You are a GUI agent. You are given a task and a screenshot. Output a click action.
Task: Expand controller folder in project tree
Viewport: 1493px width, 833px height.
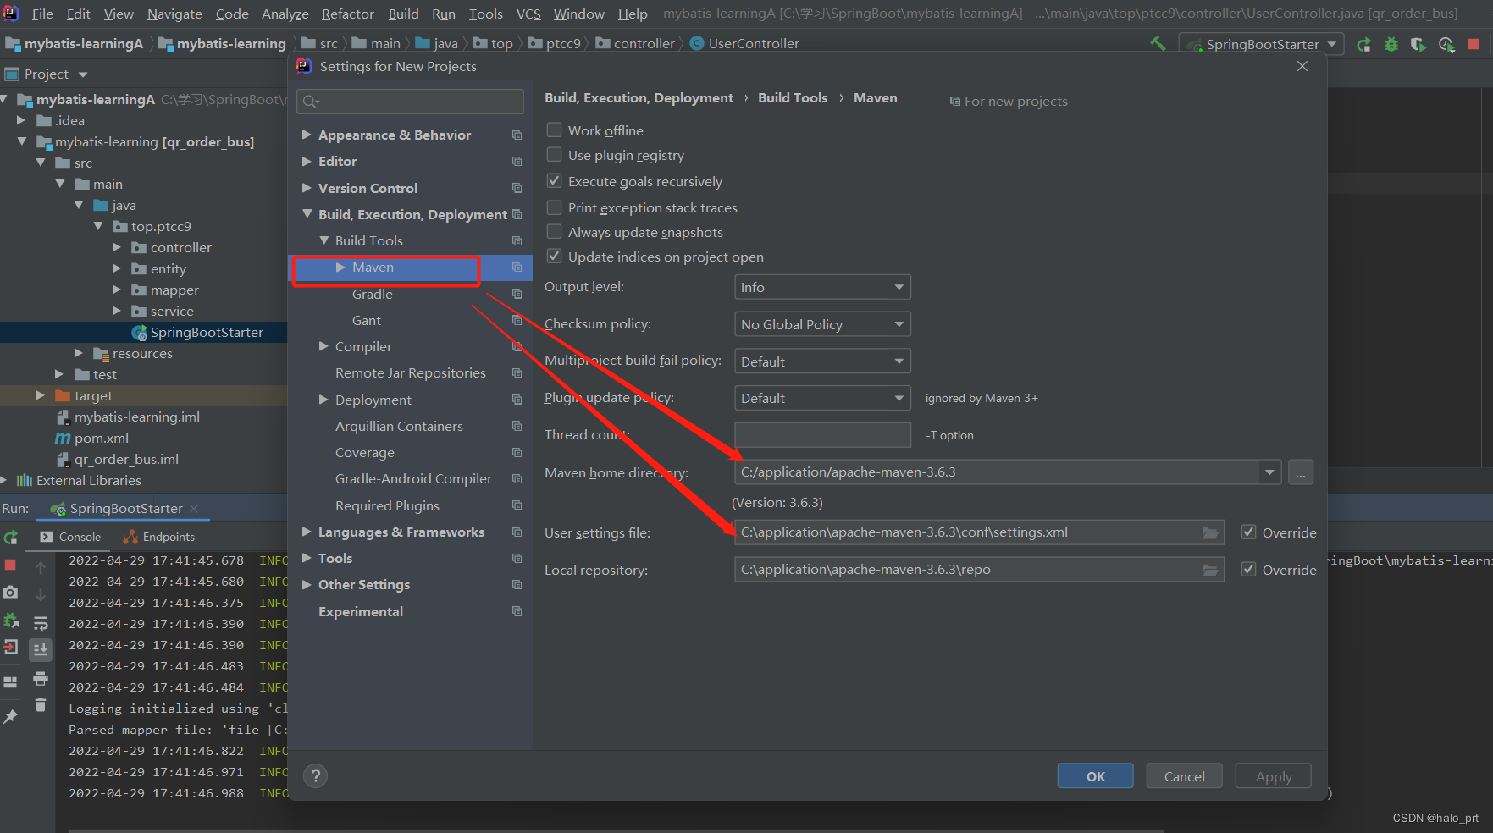coord(117,247)
